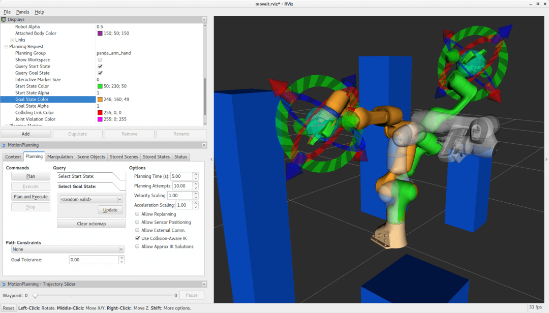Select the Planning Group row
549x313 pixels.
[102, 53]
